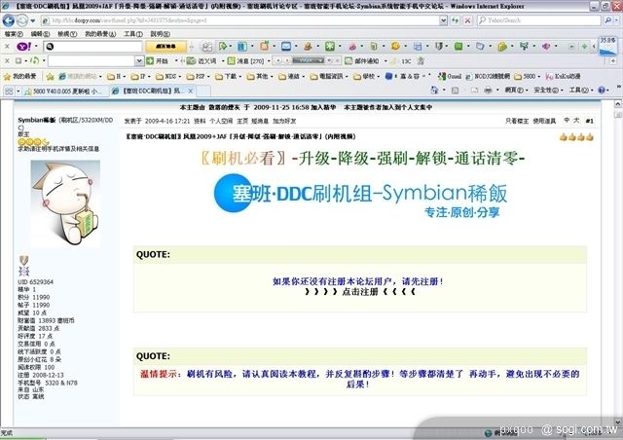
Task: Open the 說明(H) menu
Action: [160, 34]
